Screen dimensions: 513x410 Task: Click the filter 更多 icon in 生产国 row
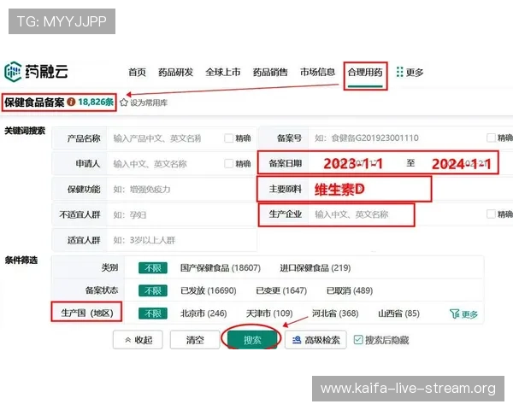point(455,313)
